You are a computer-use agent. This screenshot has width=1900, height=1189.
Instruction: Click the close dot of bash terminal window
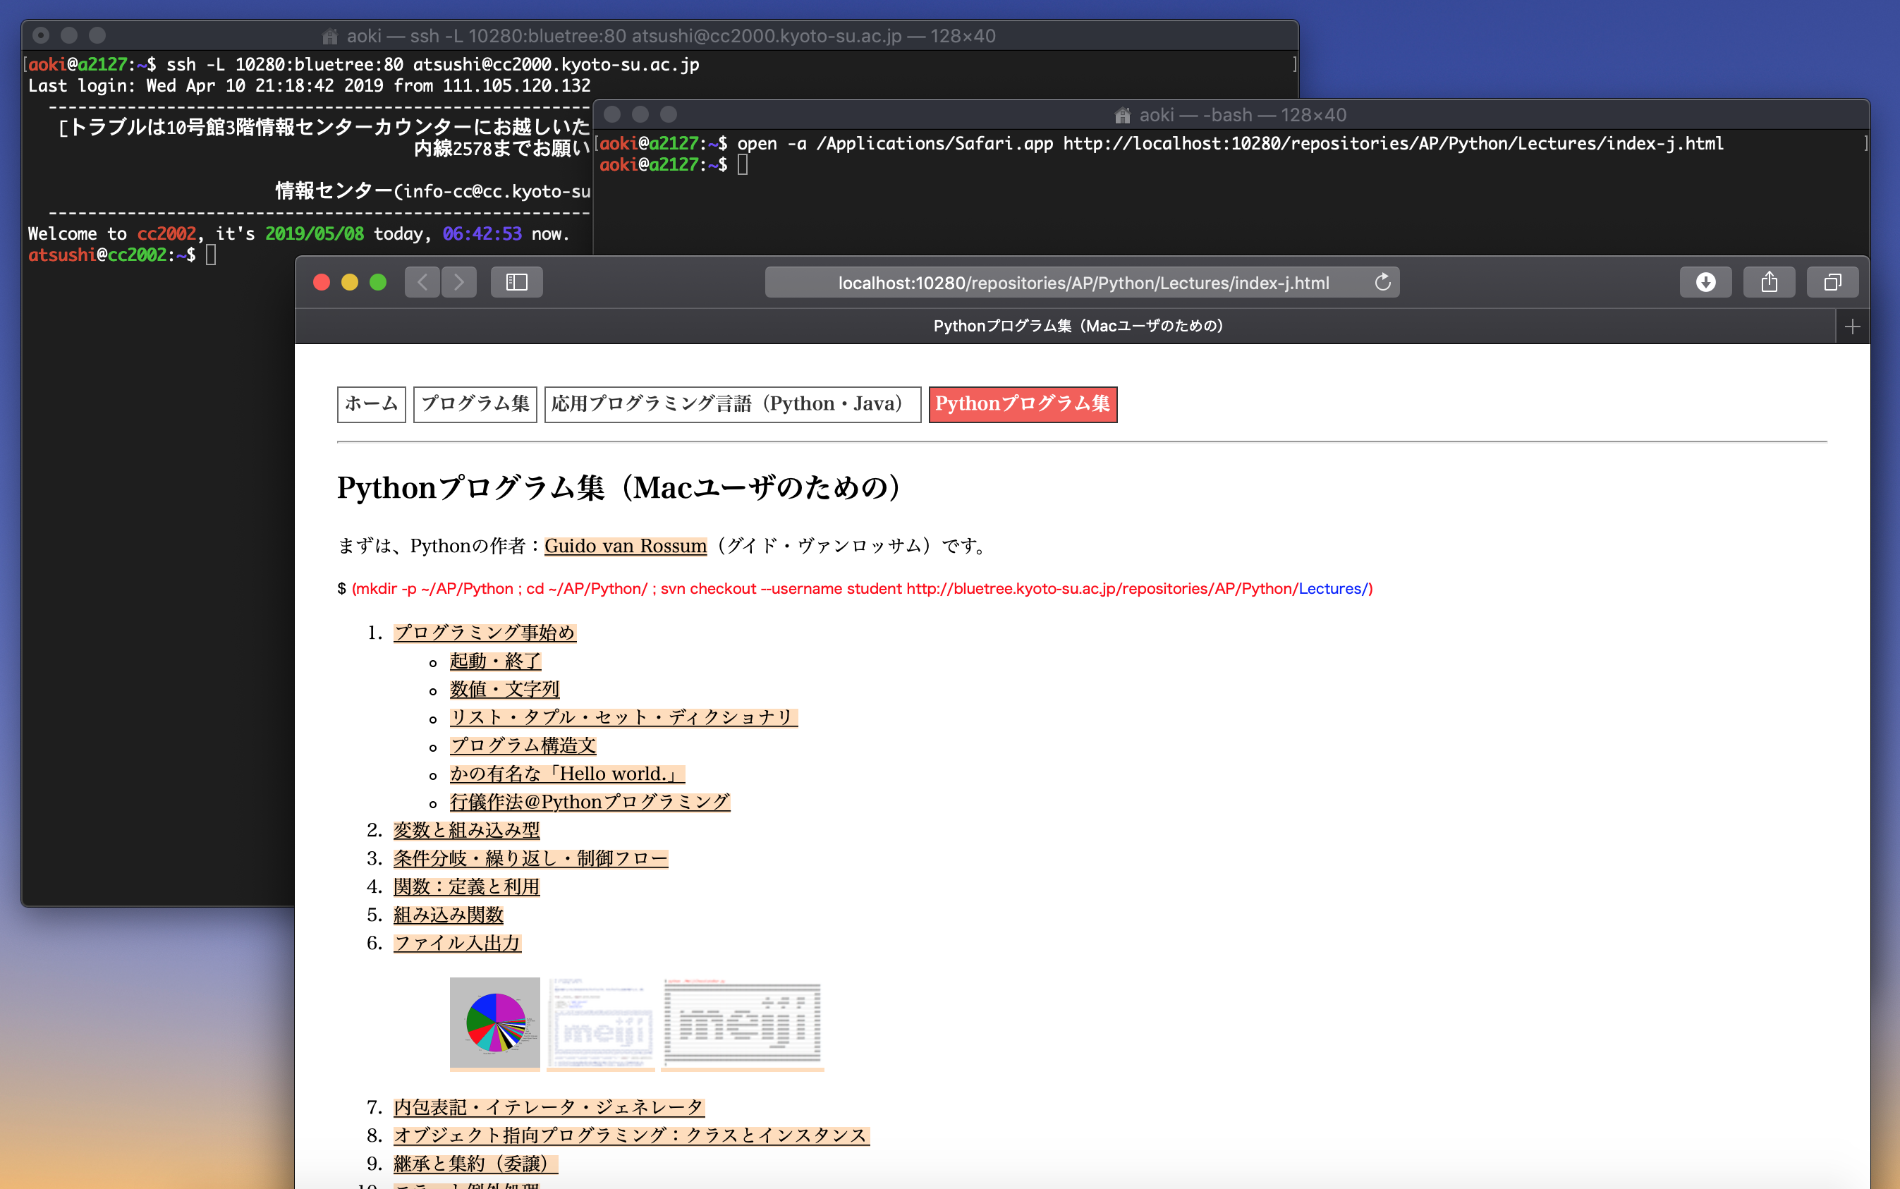pyautogui.click(x=613, y=115)
